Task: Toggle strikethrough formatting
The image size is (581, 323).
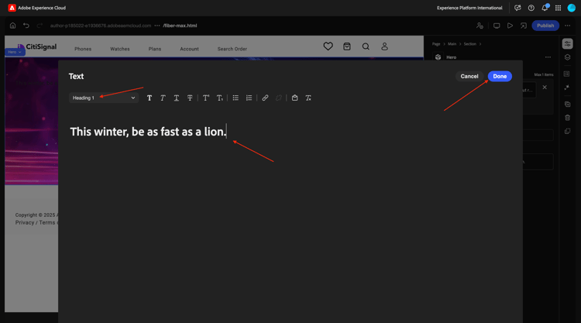Action: pos(190,98)
